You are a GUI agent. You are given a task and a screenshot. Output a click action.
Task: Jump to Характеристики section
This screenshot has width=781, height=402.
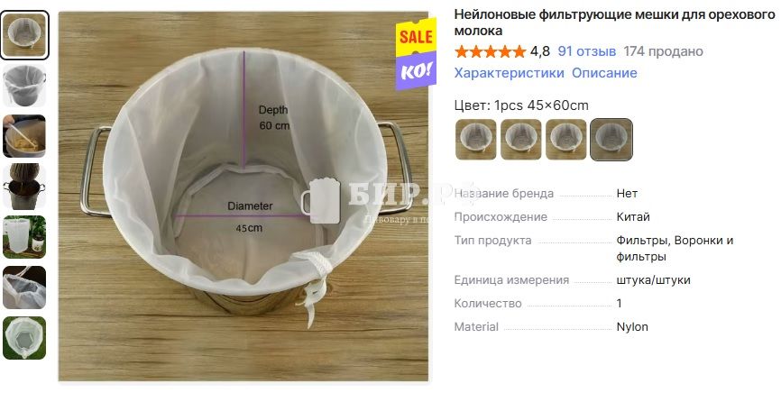[x=509, y=73]
